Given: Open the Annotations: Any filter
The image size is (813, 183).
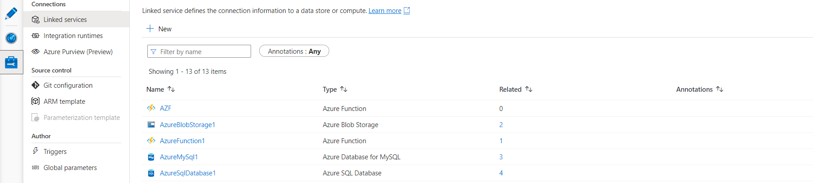Looking at the screenshot, I should [294, 51].
